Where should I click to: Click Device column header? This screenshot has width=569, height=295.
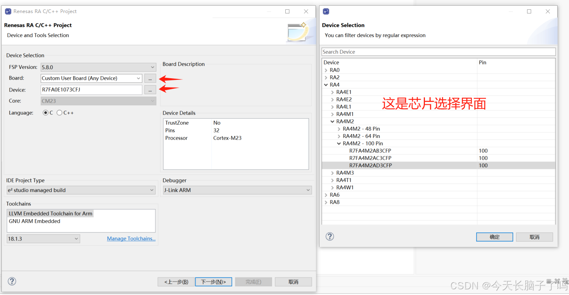tap(399, 62)
